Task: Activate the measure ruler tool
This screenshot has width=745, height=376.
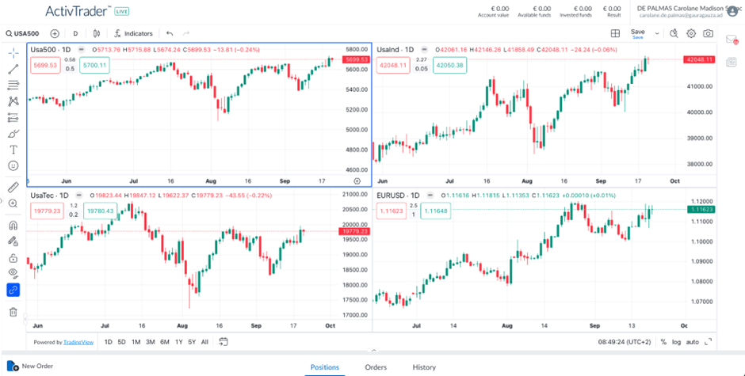Action: tap(13, 188)
